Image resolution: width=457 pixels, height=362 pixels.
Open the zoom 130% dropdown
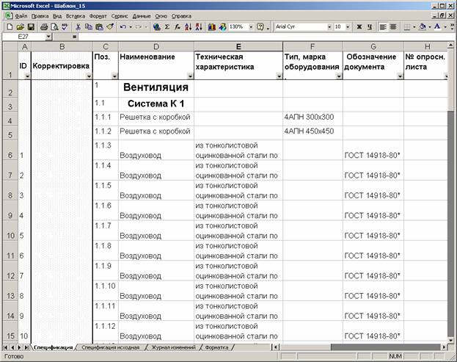[249, 26]
